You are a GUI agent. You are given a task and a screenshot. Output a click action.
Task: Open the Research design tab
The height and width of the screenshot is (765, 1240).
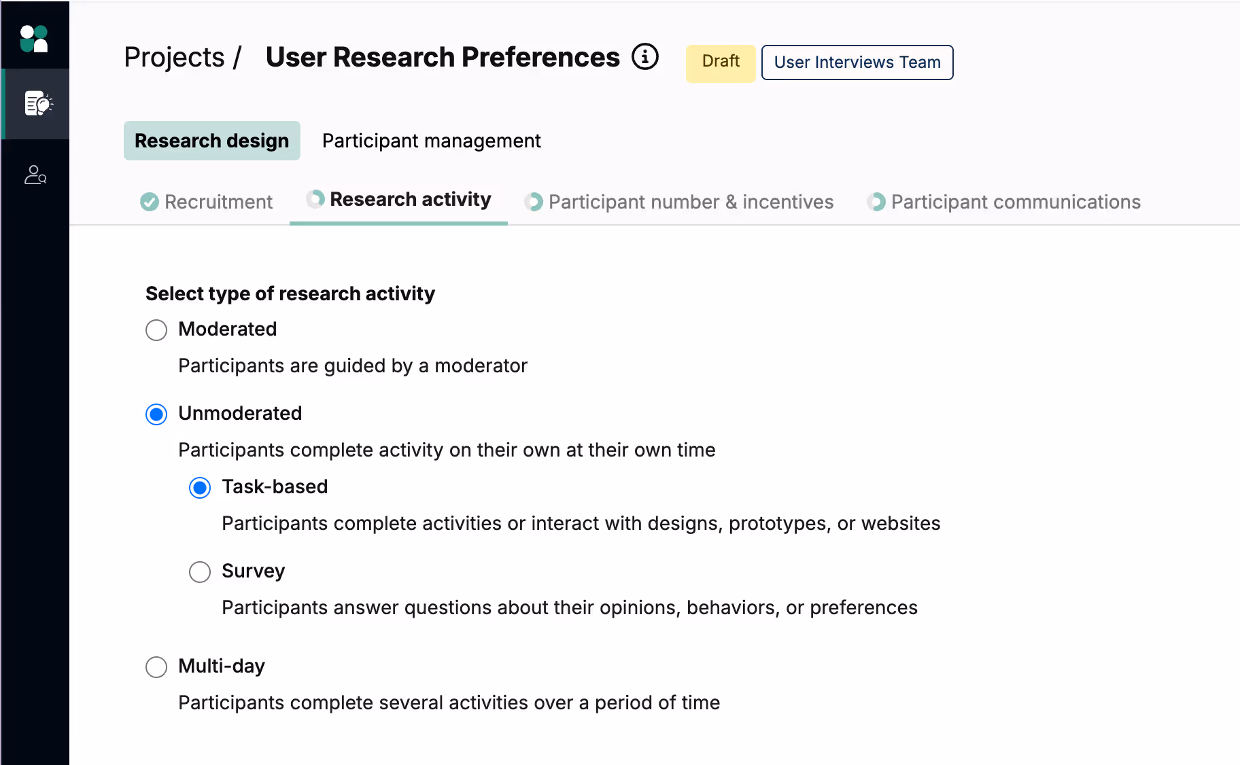point(211,141)
